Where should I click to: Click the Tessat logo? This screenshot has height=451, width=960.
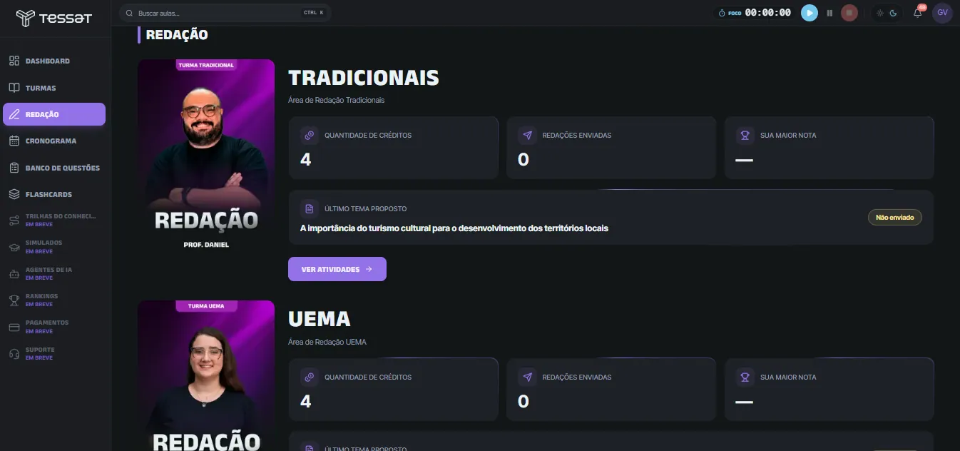point(54,18)
